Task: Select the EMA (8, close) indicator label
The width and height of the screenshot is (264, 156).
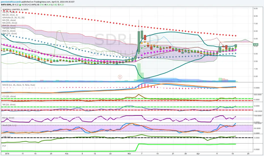Action: tap(9, 26)
